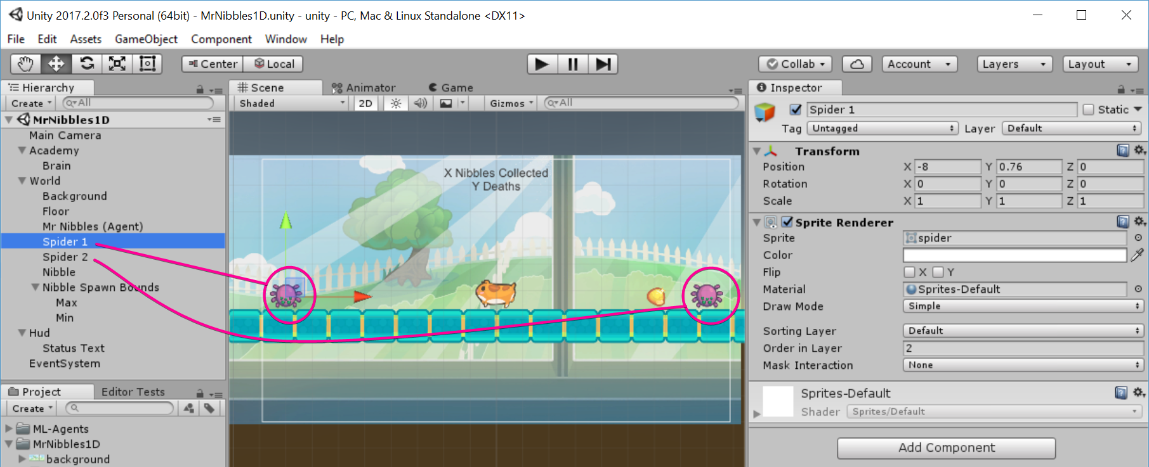Click the Step frame button
Viewport: 1149px width, 467px height.
point(603,64)
